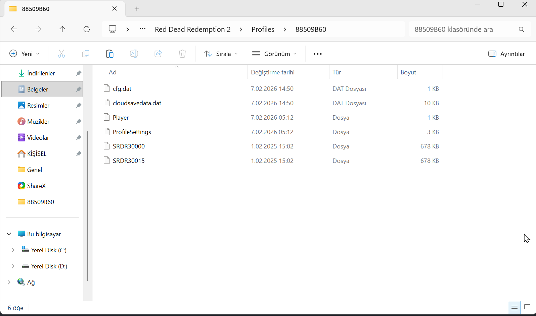Image resolution: width=536 pixels, height=316 pixels.
Task: Expand chevron after Profiles breadcrumb
Action: [285, 29]
